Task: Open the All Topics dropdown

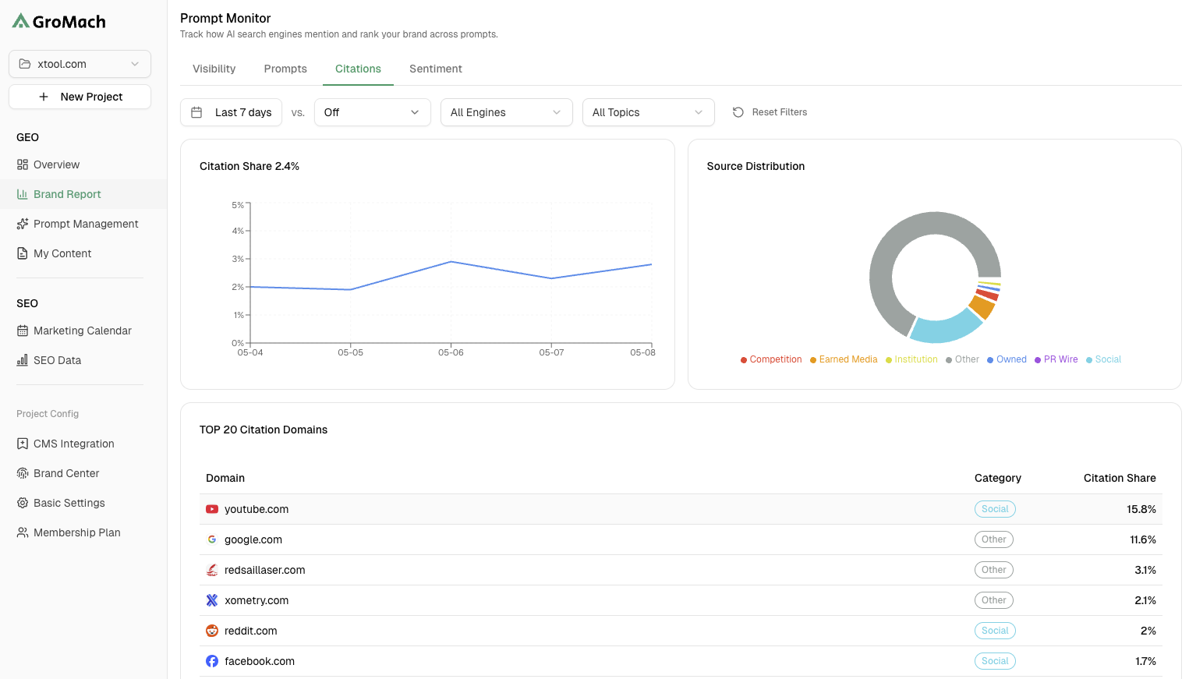Action: tap(649, 112)
